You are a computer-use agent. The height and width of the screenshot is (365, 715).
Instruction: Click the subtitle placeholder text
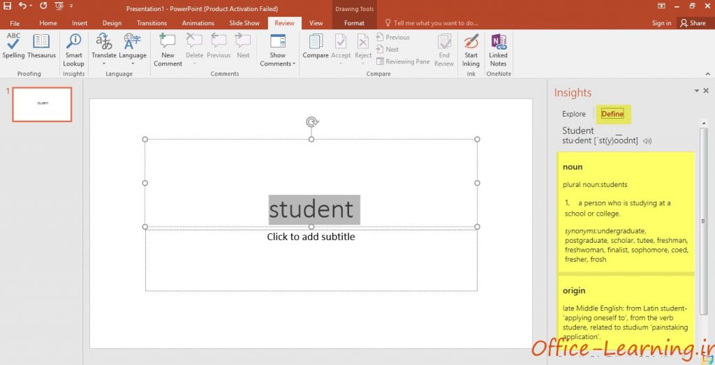[x=311, y=237]
